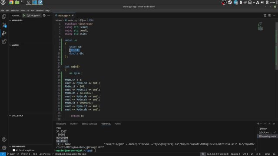Click the un breadcrumb symbol
Image resolution: width=278 pixels, height=156 pixels.
pyautogui.click(x=83, y=20)
